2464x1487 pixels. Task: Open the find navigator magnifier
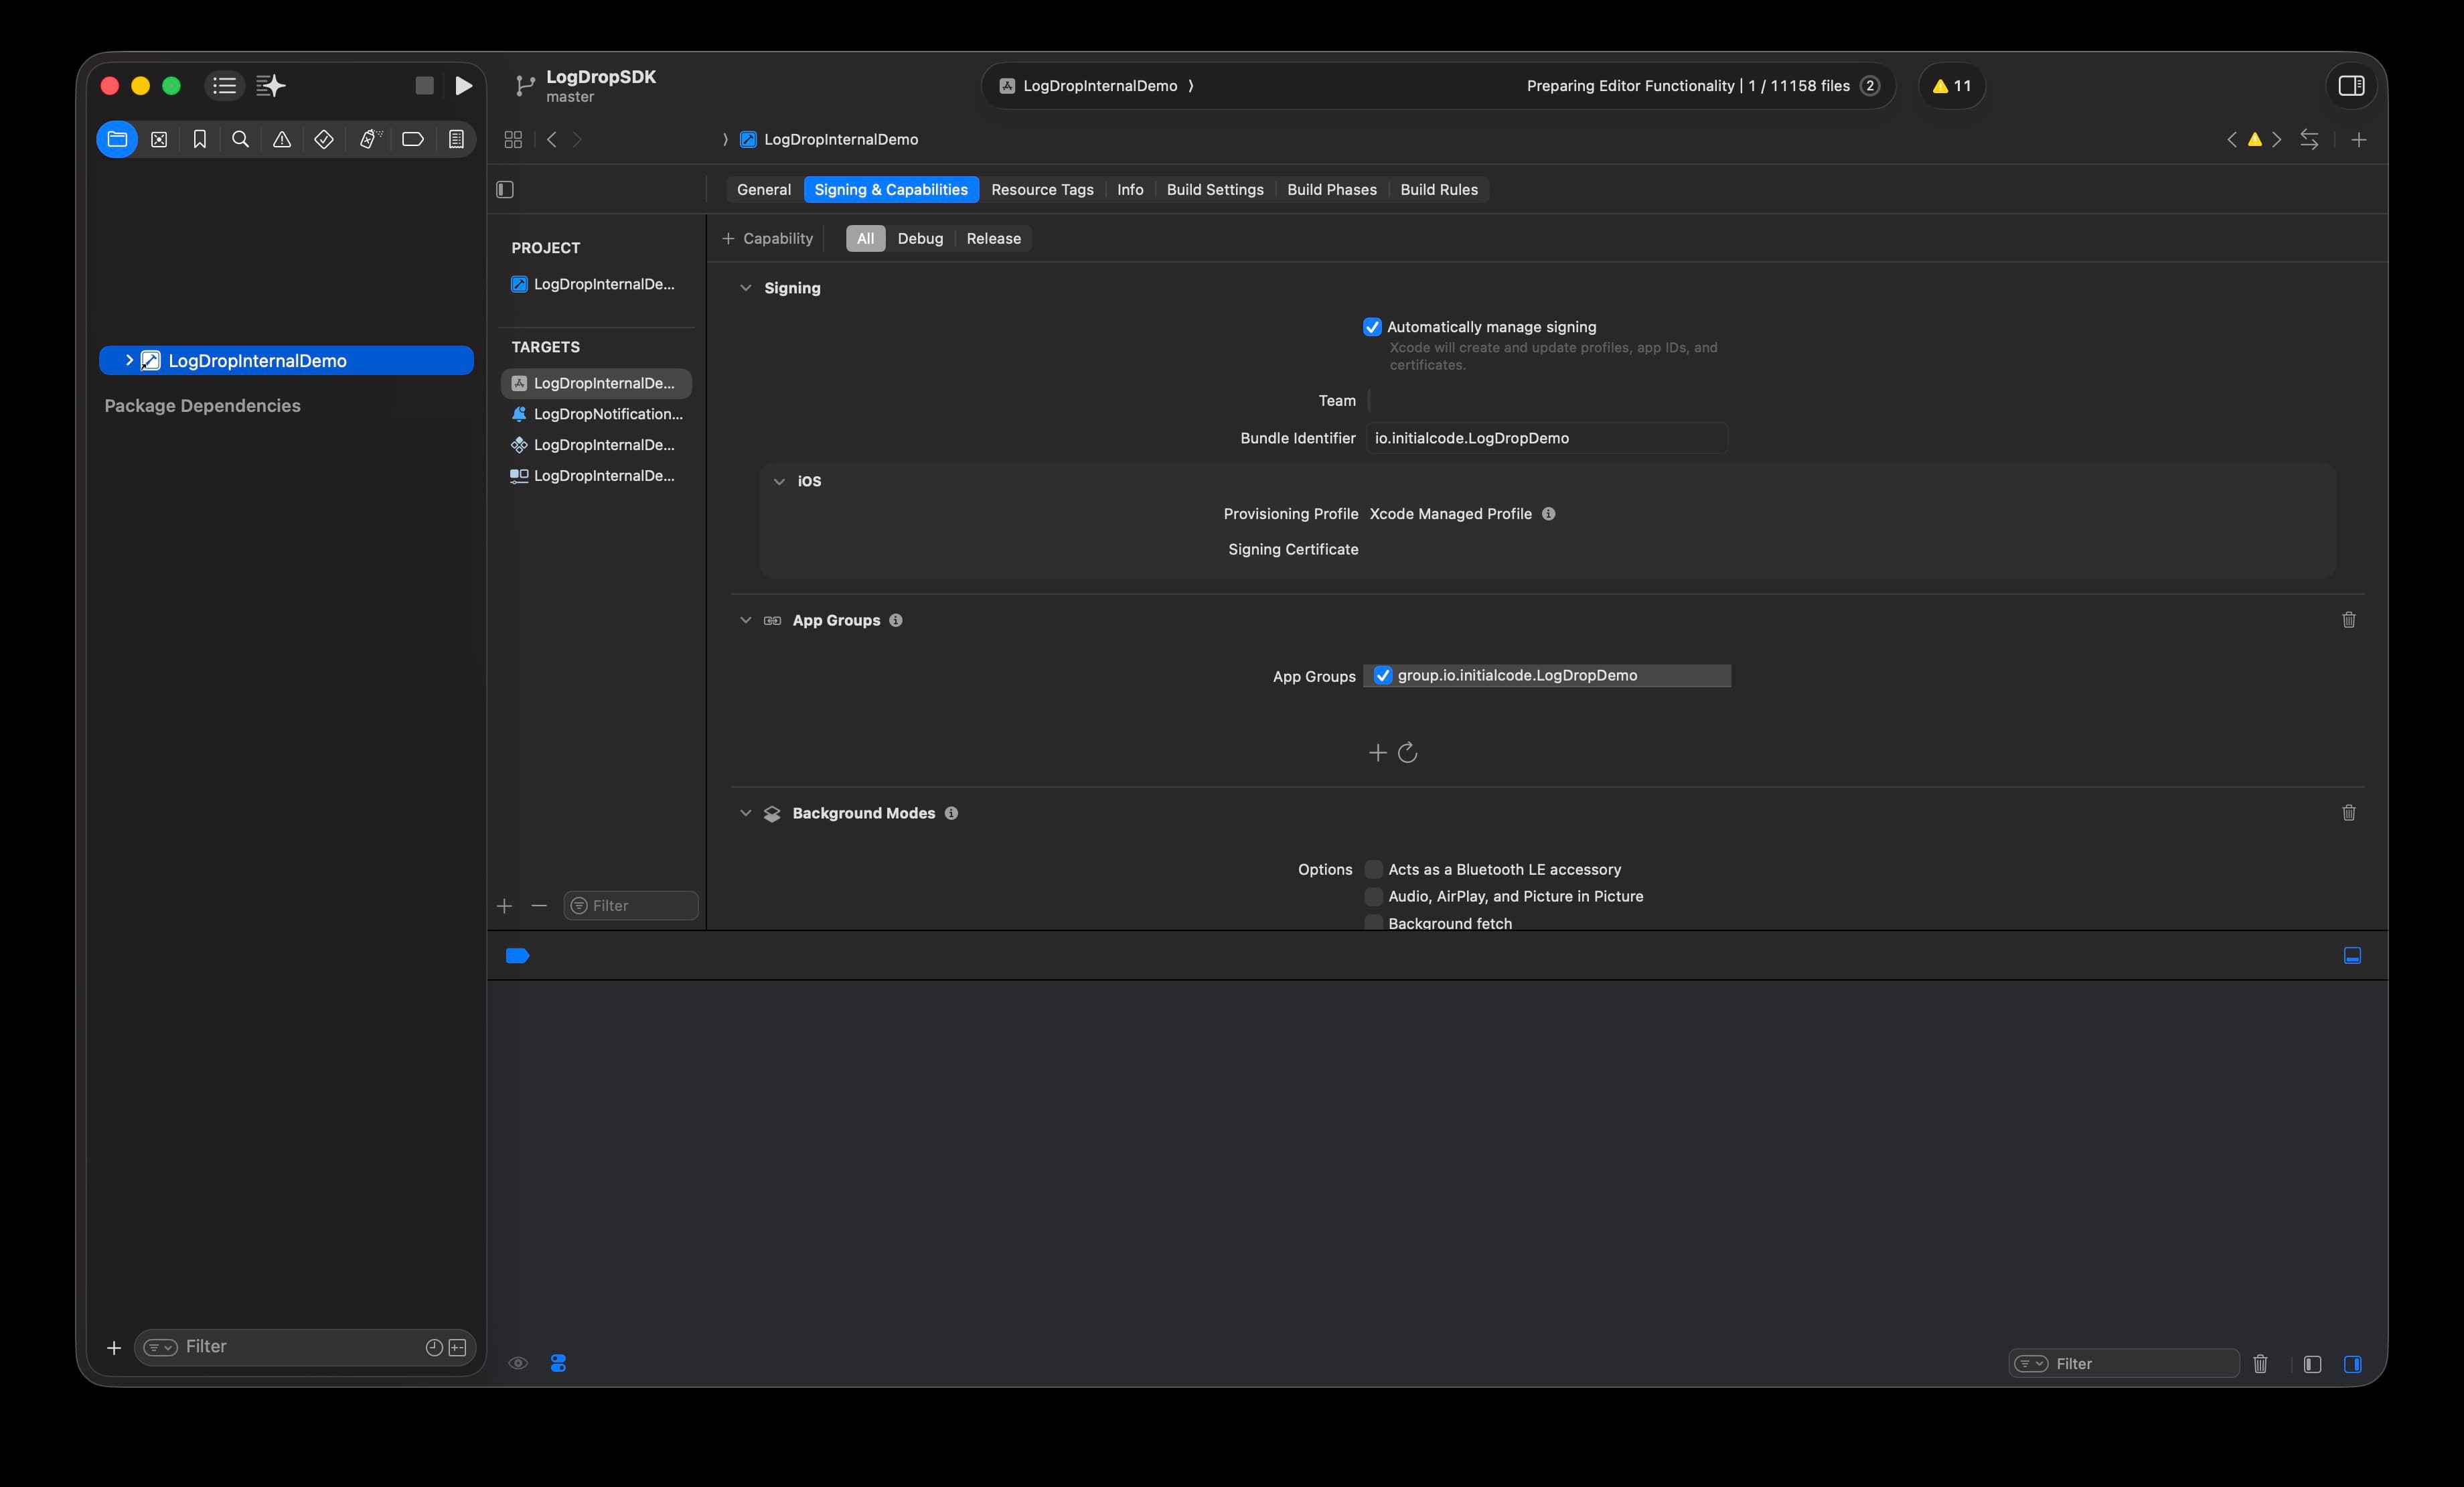click(241, 139)
